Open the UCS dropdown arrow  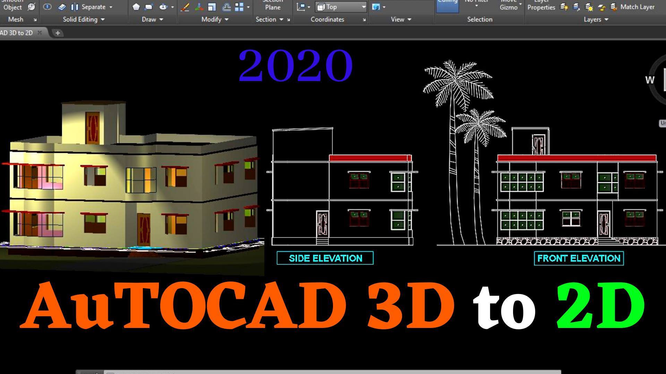tap(309, 7)
